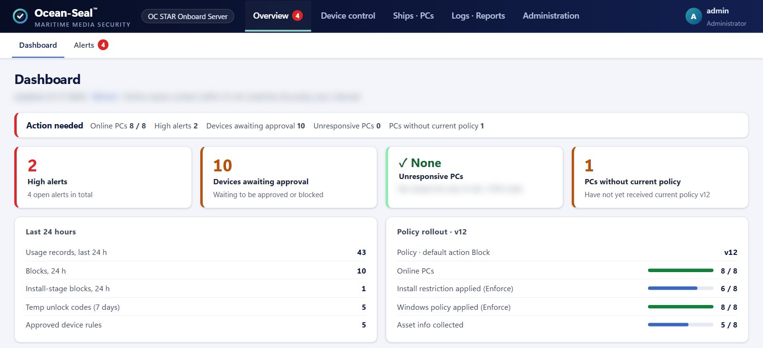
Task: Click the Ocean-Seal checkmark logo icon
Action: (20, 16)
